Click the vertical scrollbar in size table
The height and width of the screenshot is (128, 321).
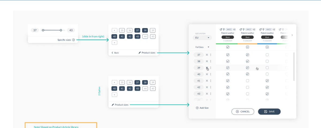coord(294,67)
